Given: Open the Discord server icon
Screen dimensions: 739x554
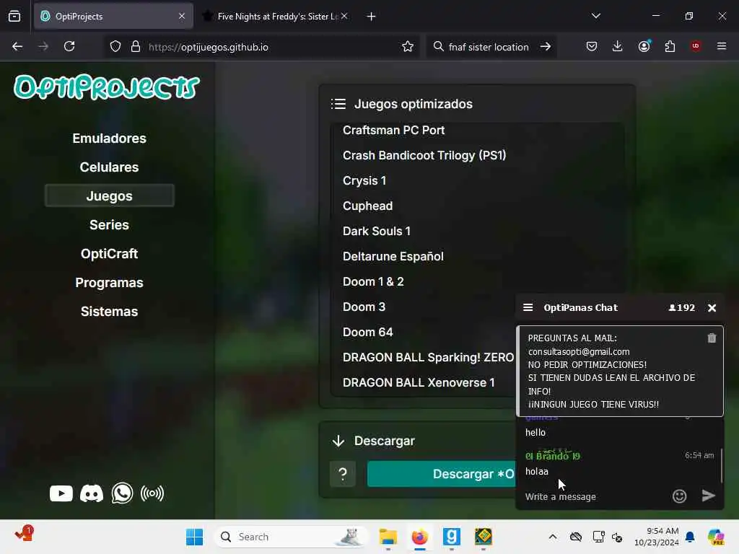Looking at the screenshot, I should click(92, 493).
